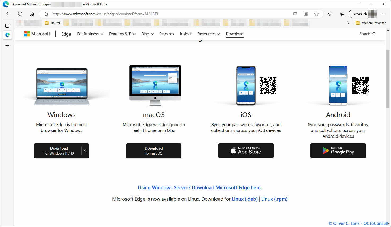Add this page to favorites star icon
391x227 pixels.
tap(316, 14)
